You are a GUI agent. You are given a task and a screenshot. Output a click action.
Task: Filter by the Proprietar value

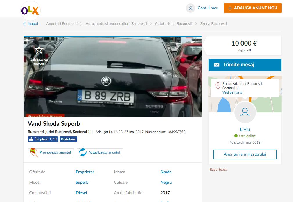85,172
